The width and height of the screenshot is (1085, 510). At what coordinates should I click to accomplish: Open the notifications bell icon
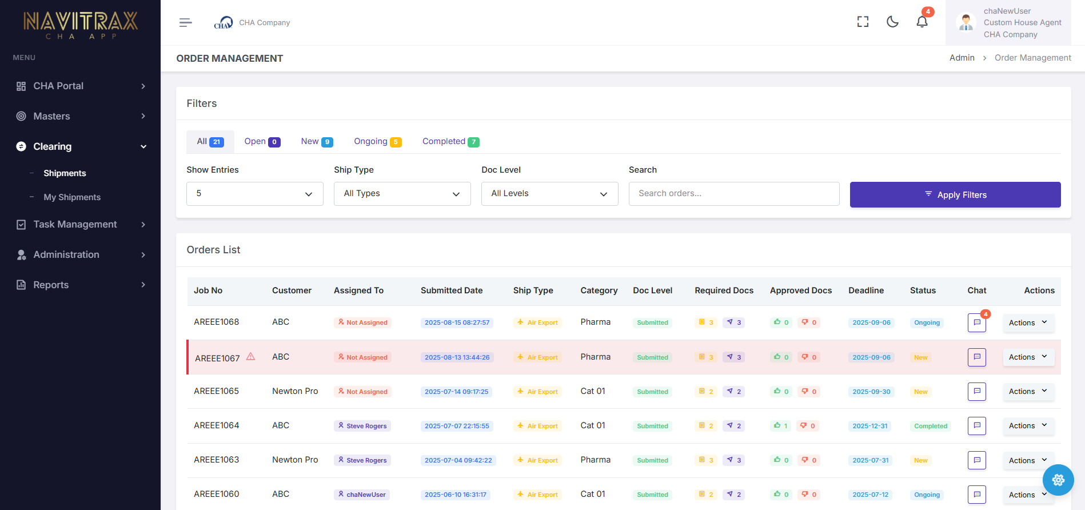[x=922, y=22]
